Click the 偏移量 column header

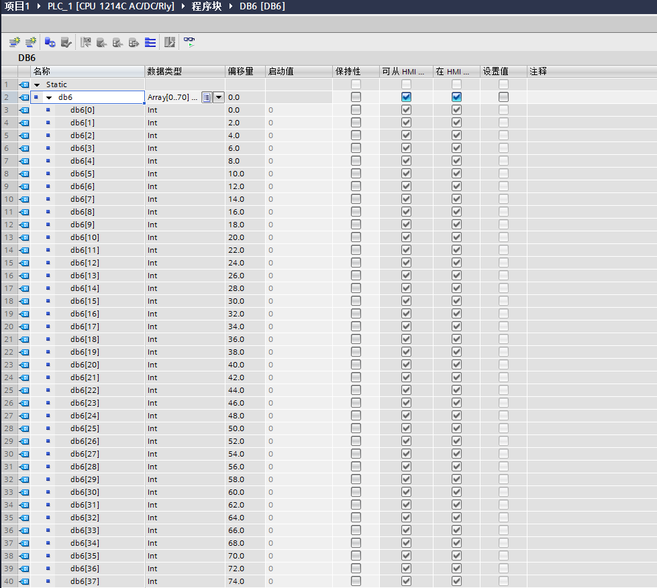240,71
